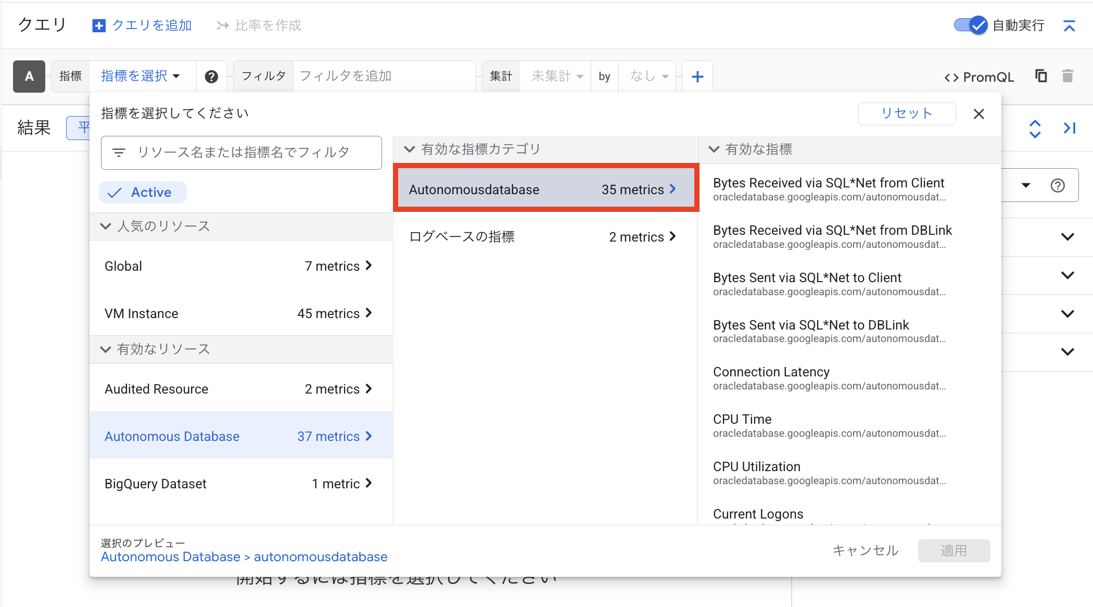Click the plus icon to add aggregation

coord(697,77)
